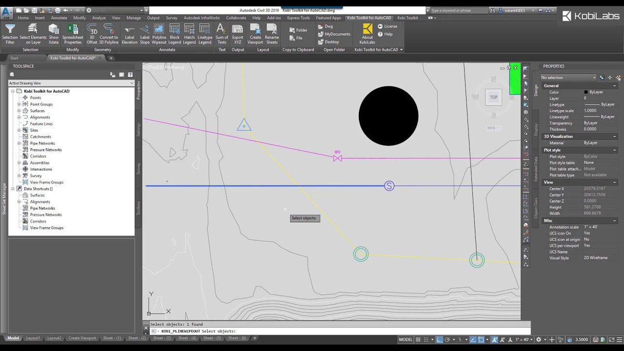Create a Linetype Legend
This screenshot has width=624, height=351.
click(x=205, y=34)
